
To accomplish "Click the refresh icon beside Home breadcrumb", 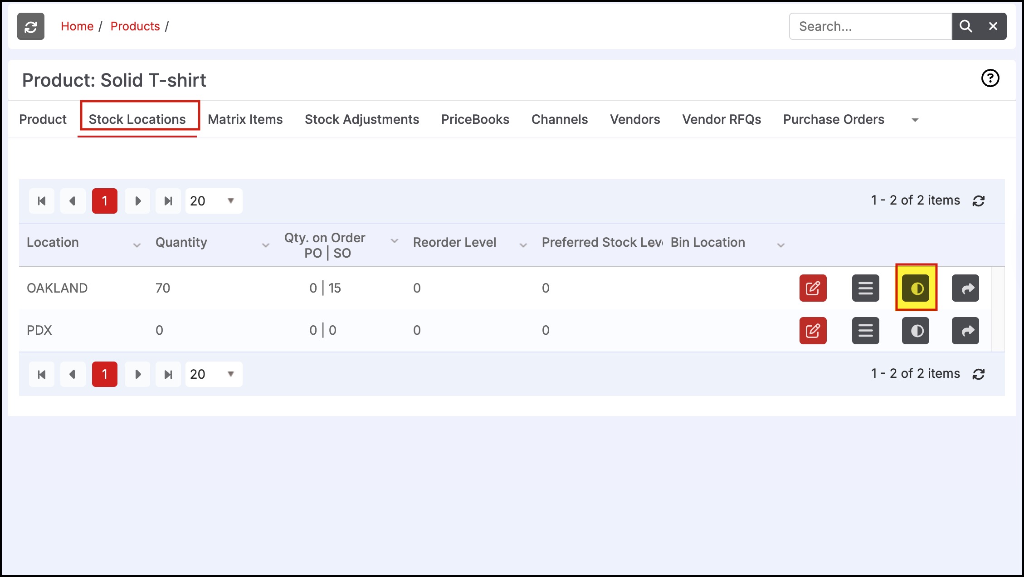I will (31, 26).
